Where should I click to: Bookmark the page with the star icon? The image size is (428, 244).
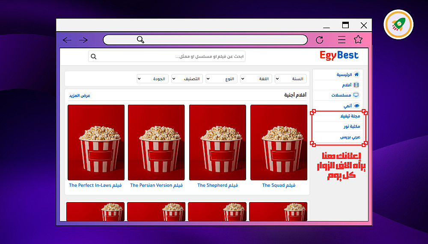pos(358,40)
